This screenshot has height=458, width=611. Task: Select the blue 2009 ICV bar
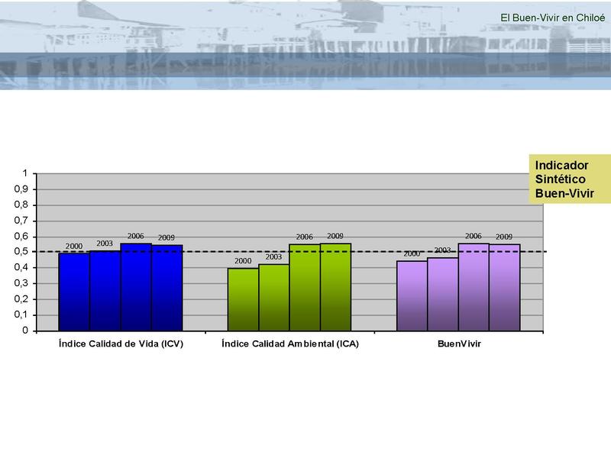coord(166,288)
